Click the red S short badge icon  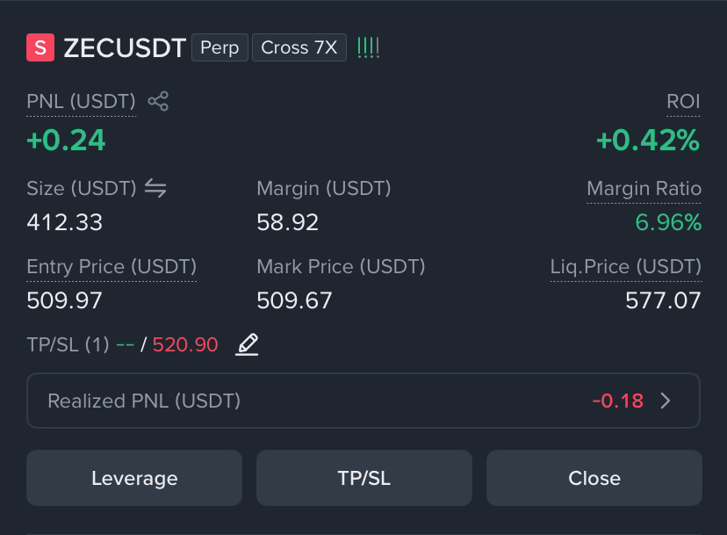coord(40,47)
